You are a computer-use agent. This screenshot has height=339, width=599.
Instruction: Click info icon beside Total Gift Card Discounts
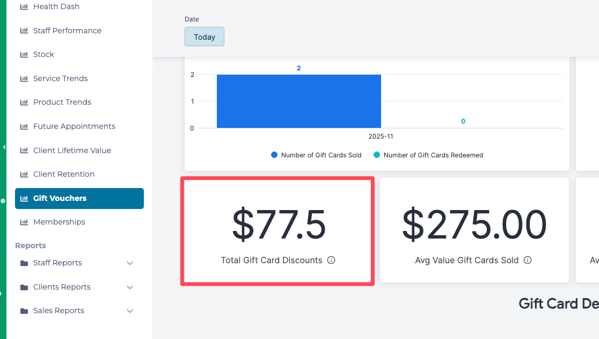click(331, 261)
